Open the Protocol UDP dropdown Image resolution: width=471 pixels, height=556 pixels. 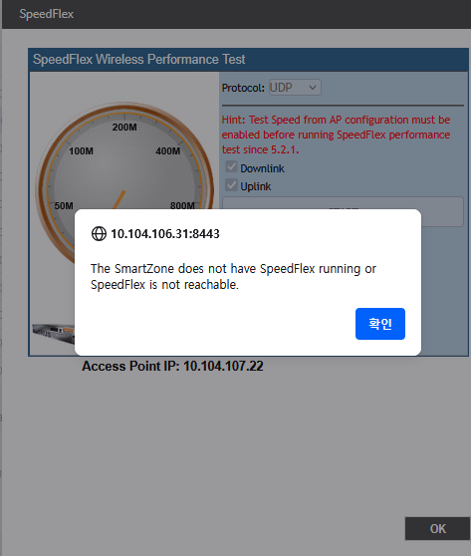(x=295, y=88)
